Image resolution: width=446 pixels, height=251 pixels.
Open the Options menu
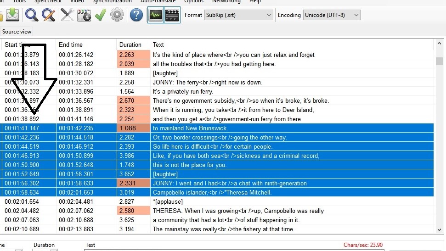194,1
